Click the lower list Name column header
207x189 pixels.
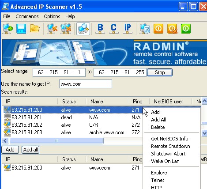[107, 159]
